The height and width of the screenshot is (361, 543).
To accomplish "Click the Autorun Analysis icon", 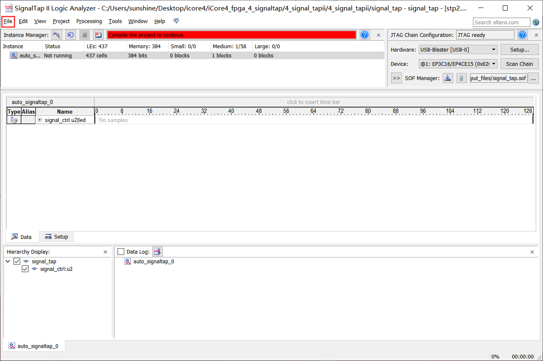I will [x=70, y=35].
